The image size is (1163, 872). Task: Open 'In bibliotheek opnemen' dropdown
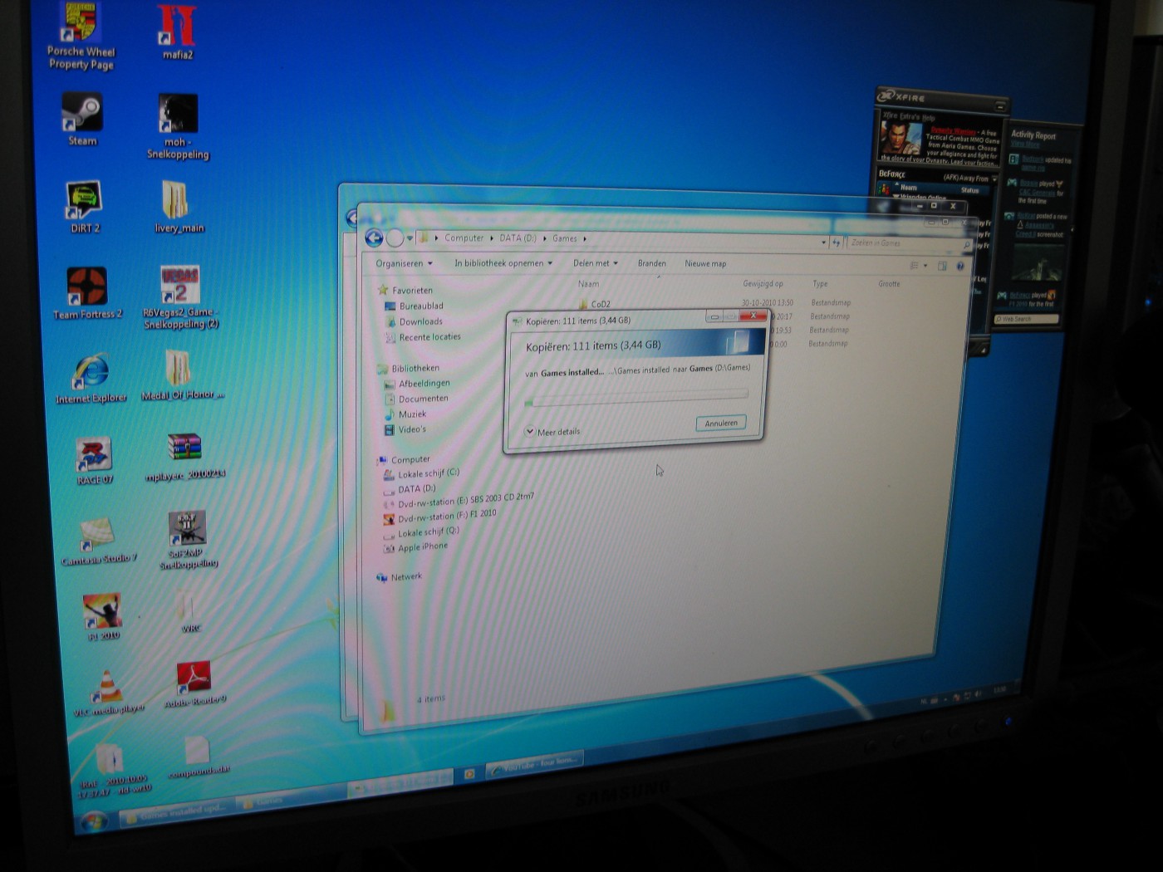pyautogui.click(x=503, y=263)
